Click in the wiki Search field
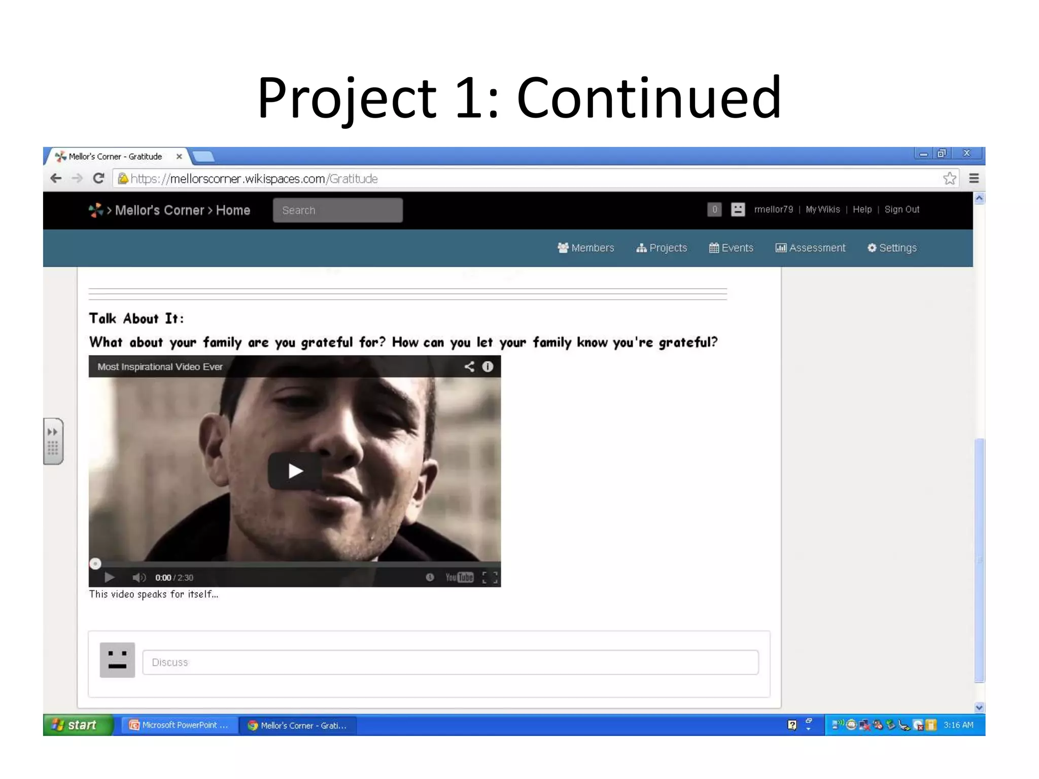Screen dimensions: 1039x779 [338, 210]
